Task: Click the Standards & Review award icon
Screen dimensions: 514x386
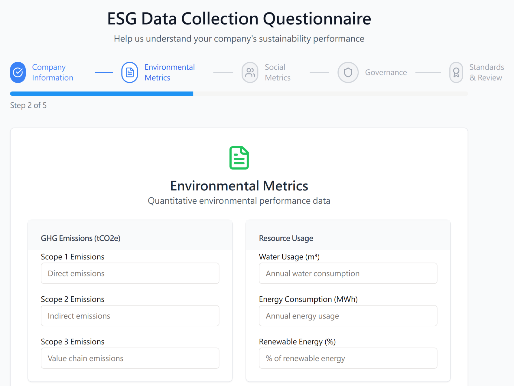Action: point(456,72)
